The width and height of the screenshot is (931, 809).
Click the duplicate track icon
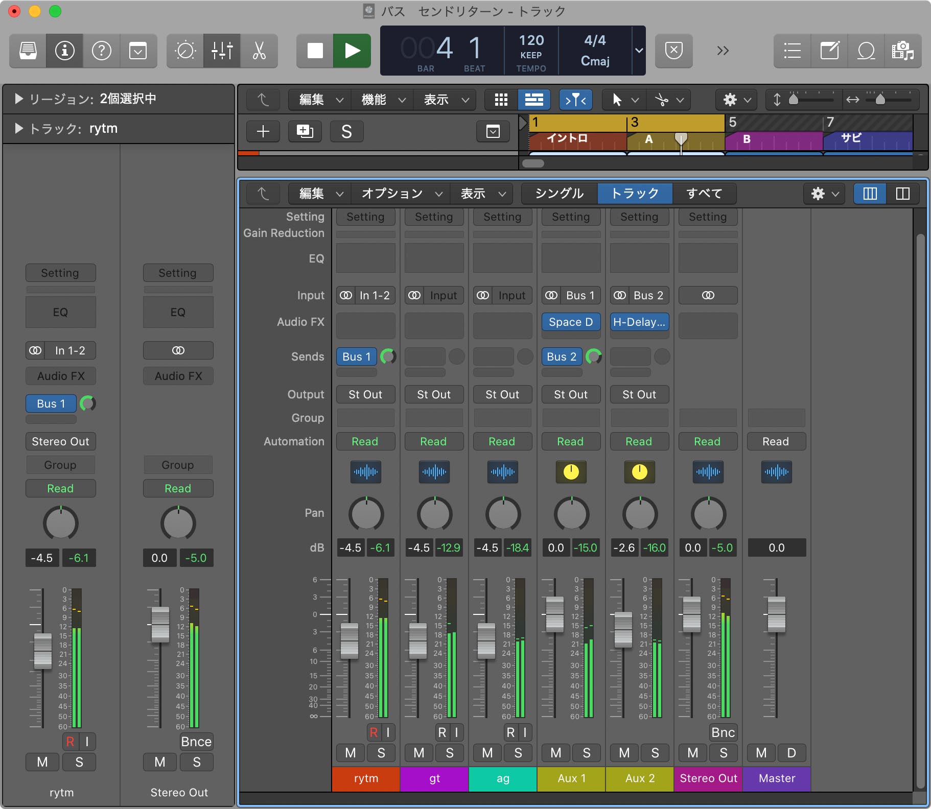click(x=305, y=131)
